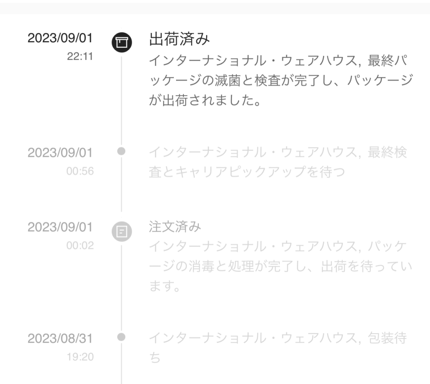
Task: Click the timeline dot for the 19:20 entry
Action: (x=121, y=336)
